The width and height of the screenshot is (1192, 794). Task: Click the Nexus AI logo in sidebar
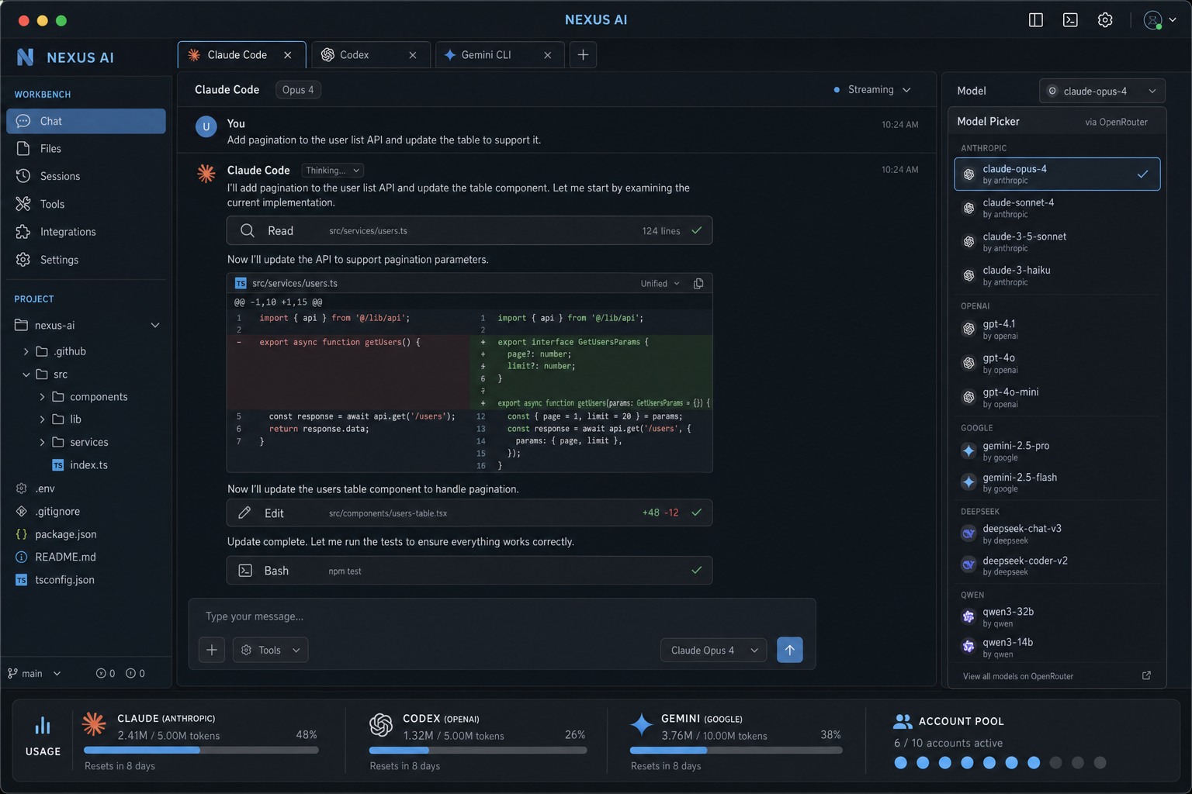(26, 57)
